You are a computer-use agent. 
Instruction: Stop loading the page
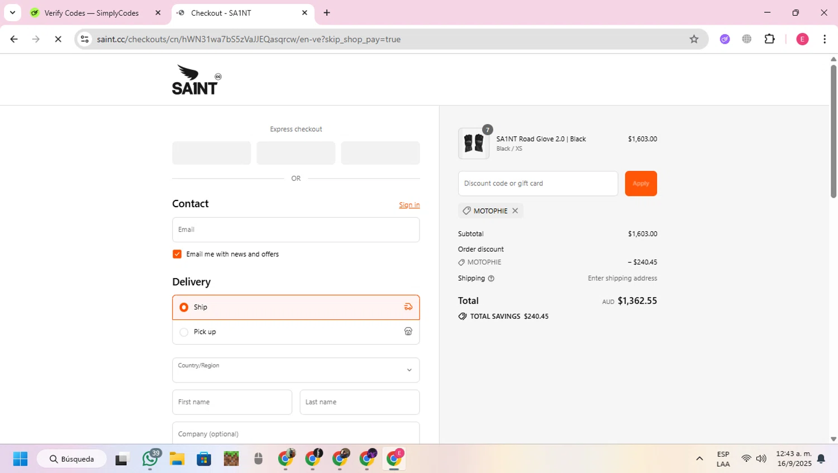[58, 39]
